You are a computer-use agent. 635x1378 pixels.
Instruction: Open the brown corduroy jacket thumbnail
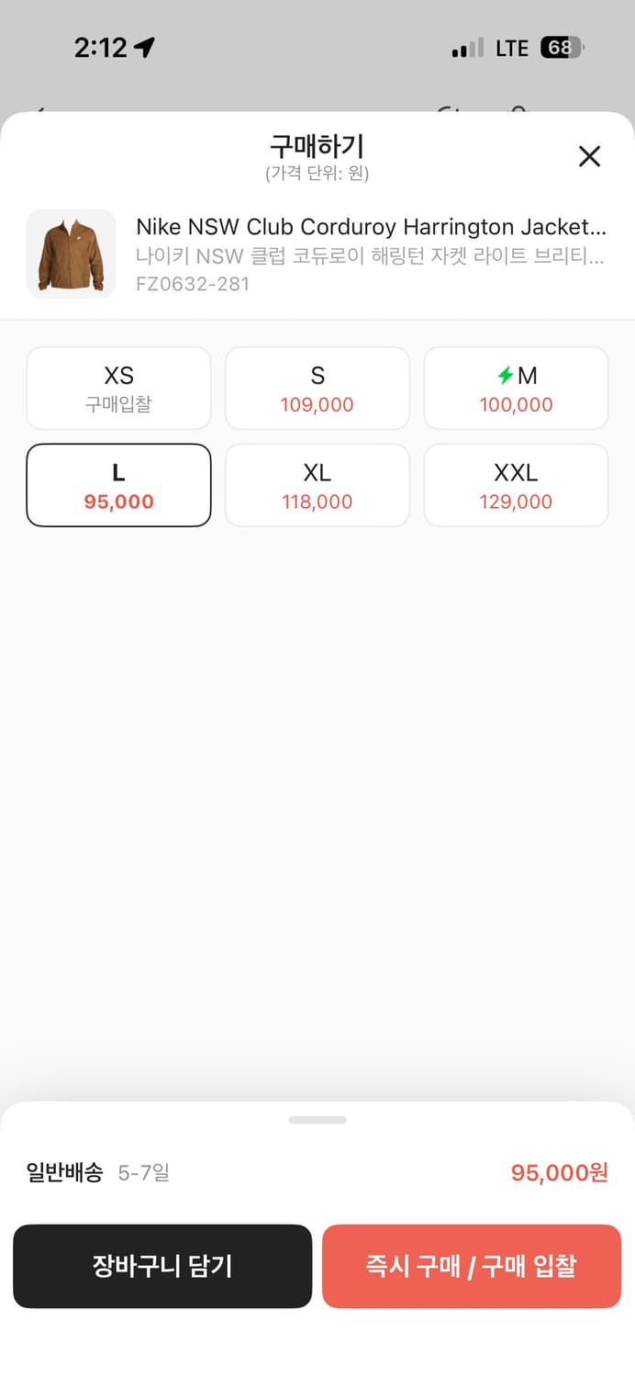(x=72, y=254)
